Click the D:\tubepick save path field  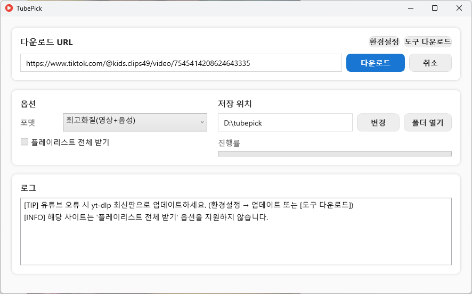[285, 122]
